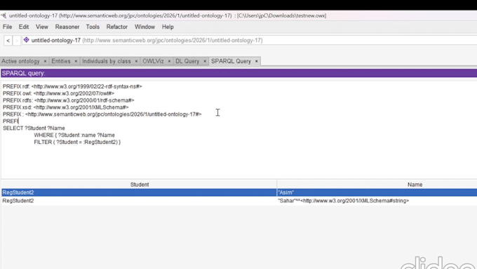
Task: Place cursor after the partial PREFI text
Action: click(18, 122)
